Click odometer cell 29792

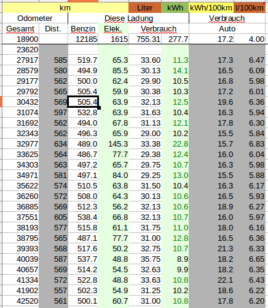pyautogui.click(x=20, y=92)
